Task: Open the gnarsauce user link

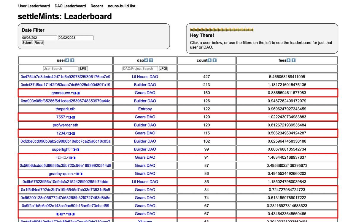Action: [66, 93]
